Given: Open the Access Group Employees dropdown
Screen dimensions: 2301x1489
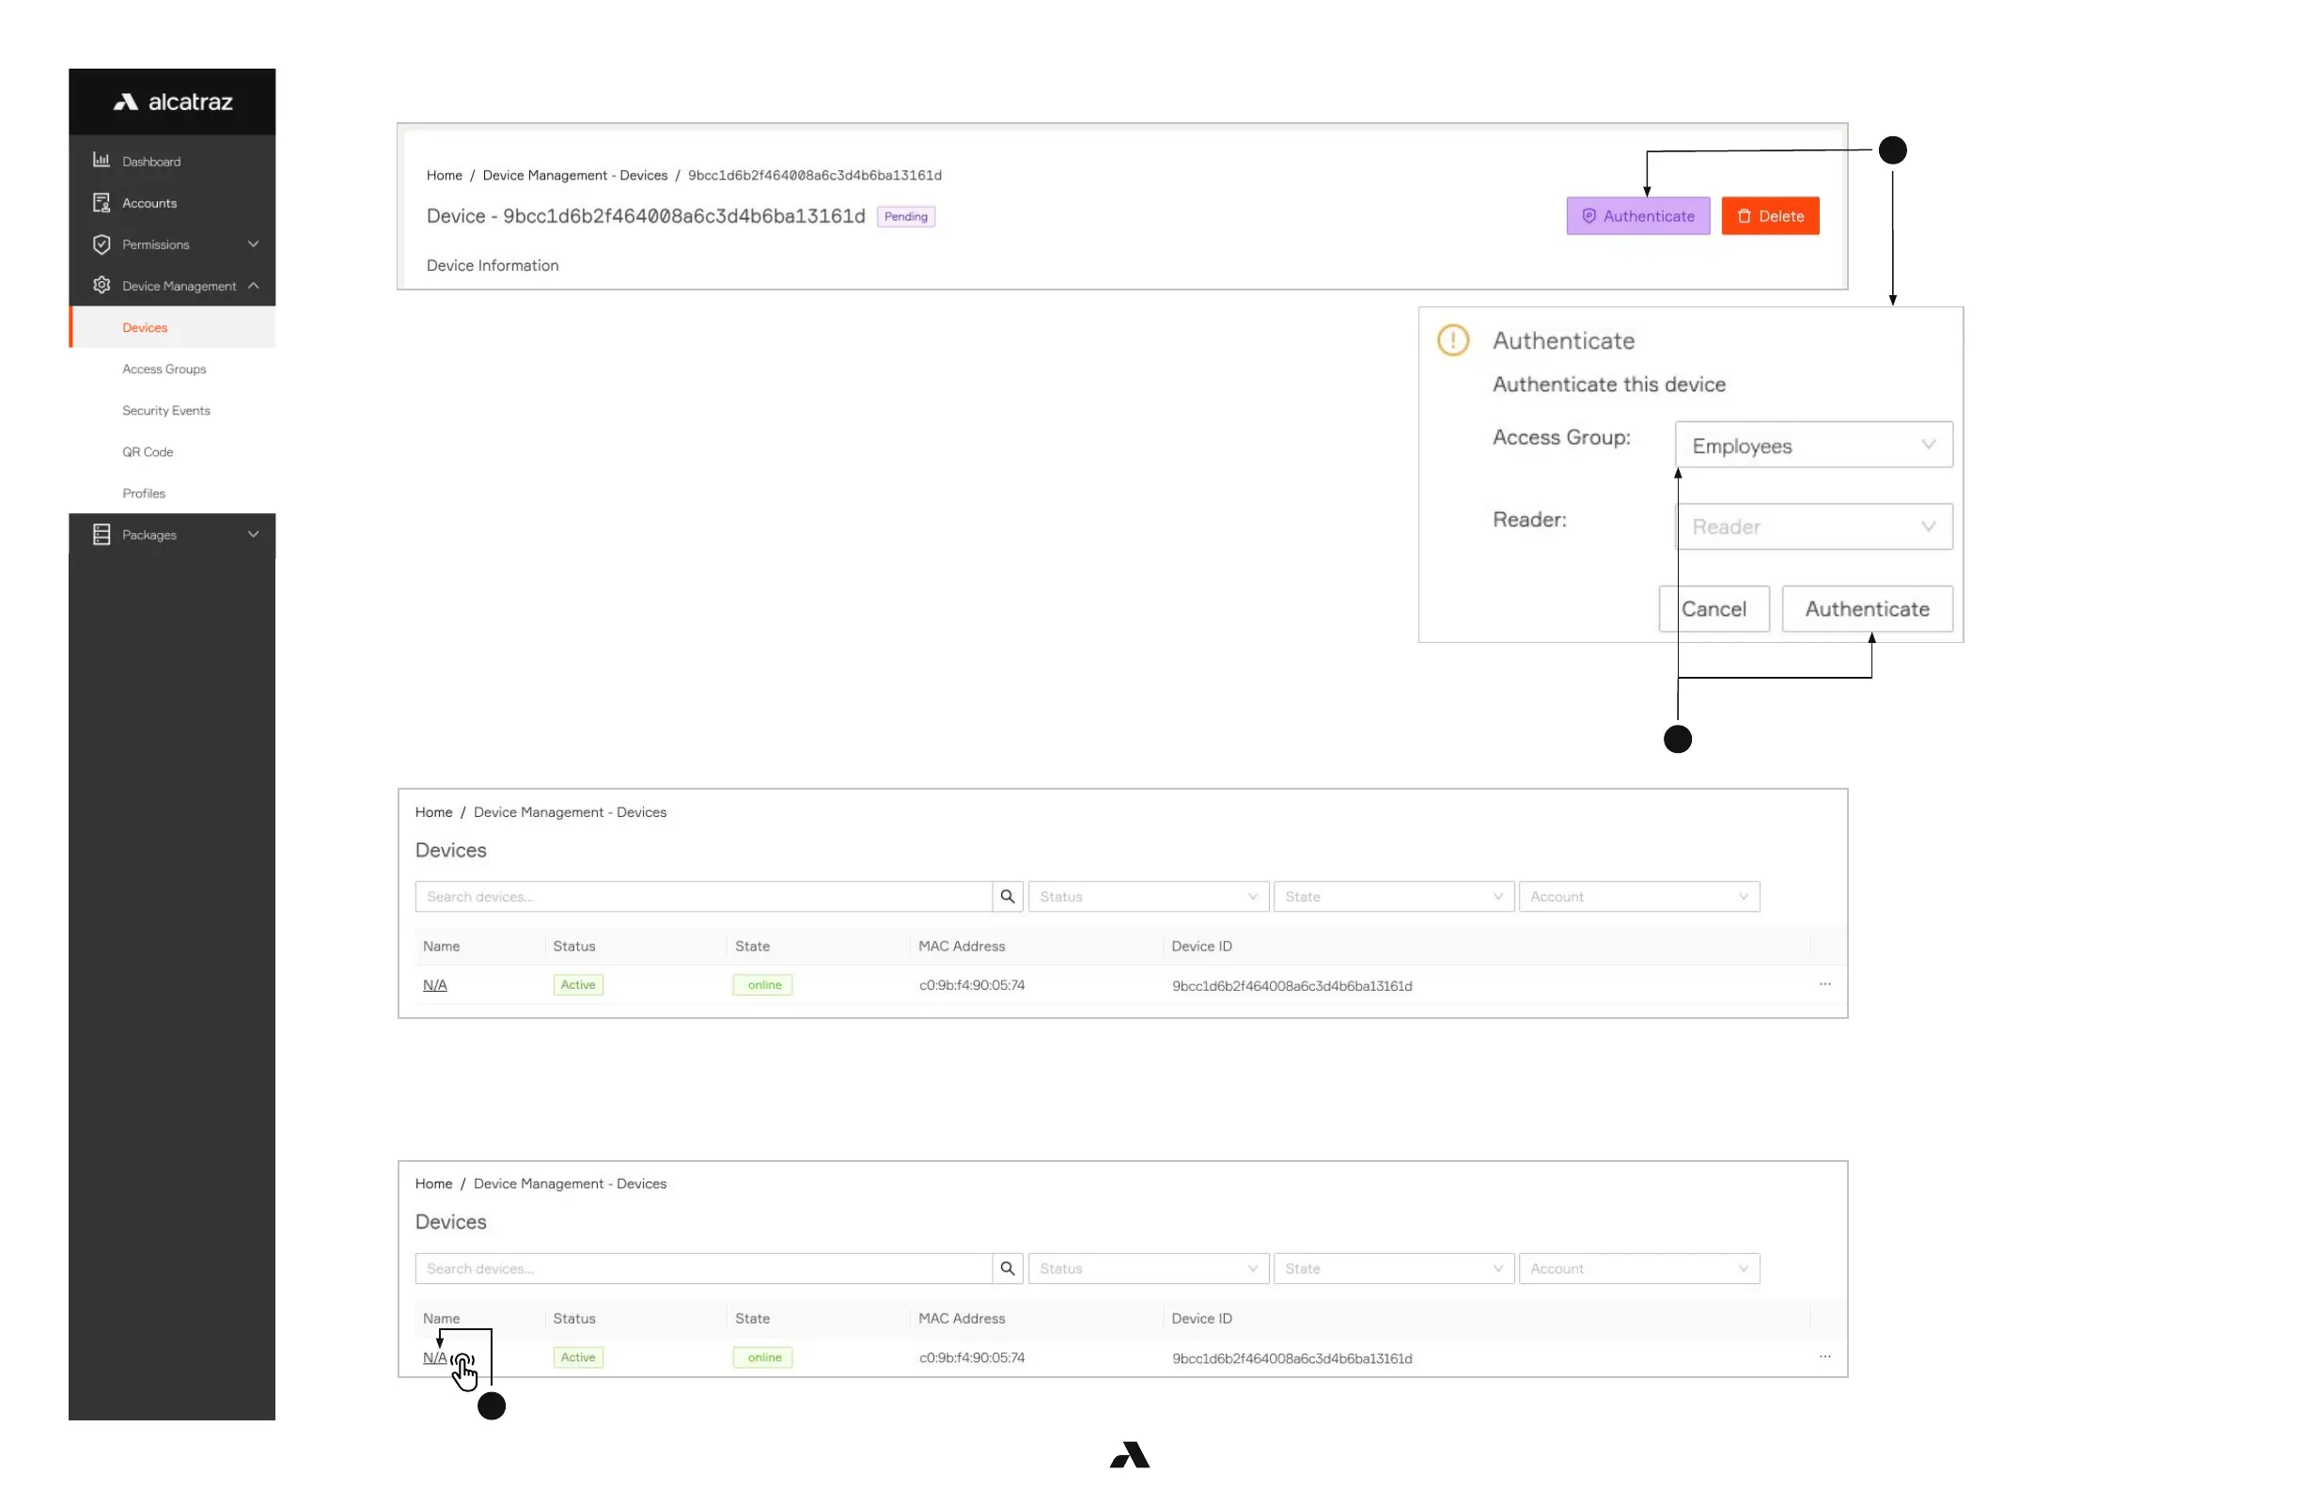Looking at the screenshot, I should 1814,446.
